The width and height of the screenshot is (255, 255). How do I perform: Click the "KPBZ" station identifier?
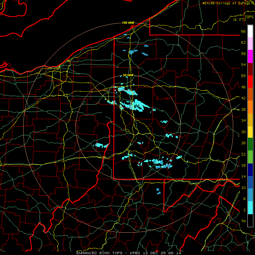[x=135, y=253]
